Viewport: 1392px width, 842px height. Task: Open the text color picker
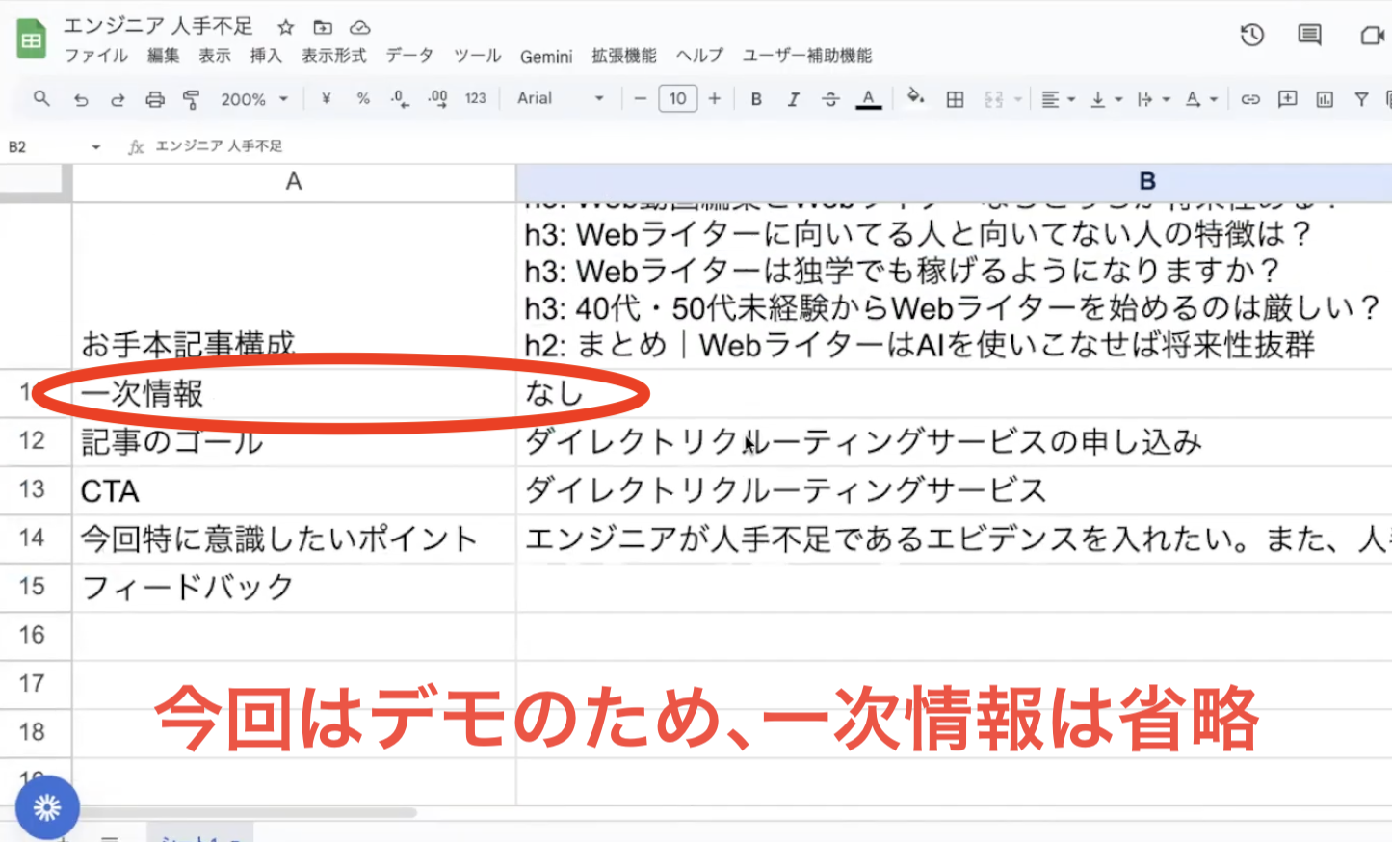[x=869, y=98]
